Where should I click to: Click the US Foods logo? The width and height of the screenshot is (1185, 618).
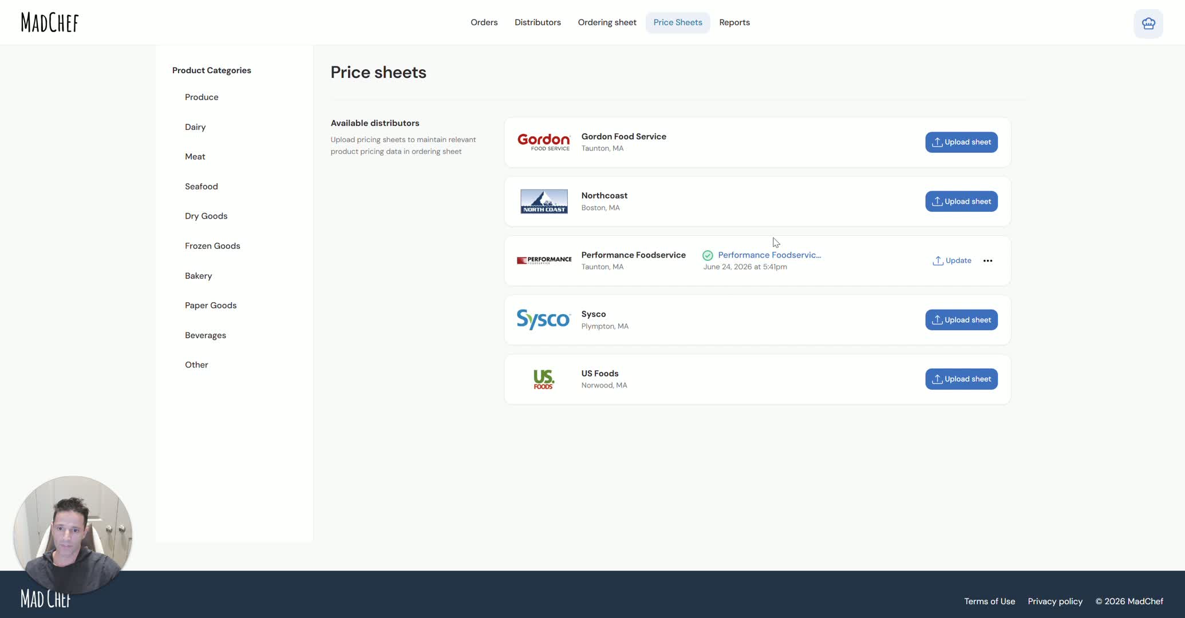[x=543, y=379]
